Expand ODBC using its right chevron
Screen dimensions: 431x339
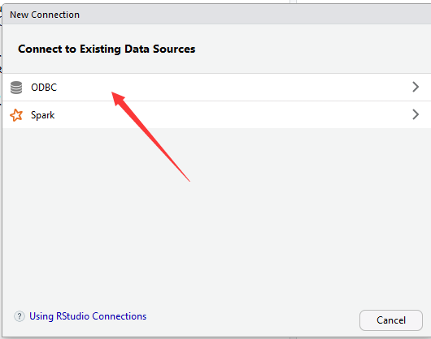tap(416, 87)
